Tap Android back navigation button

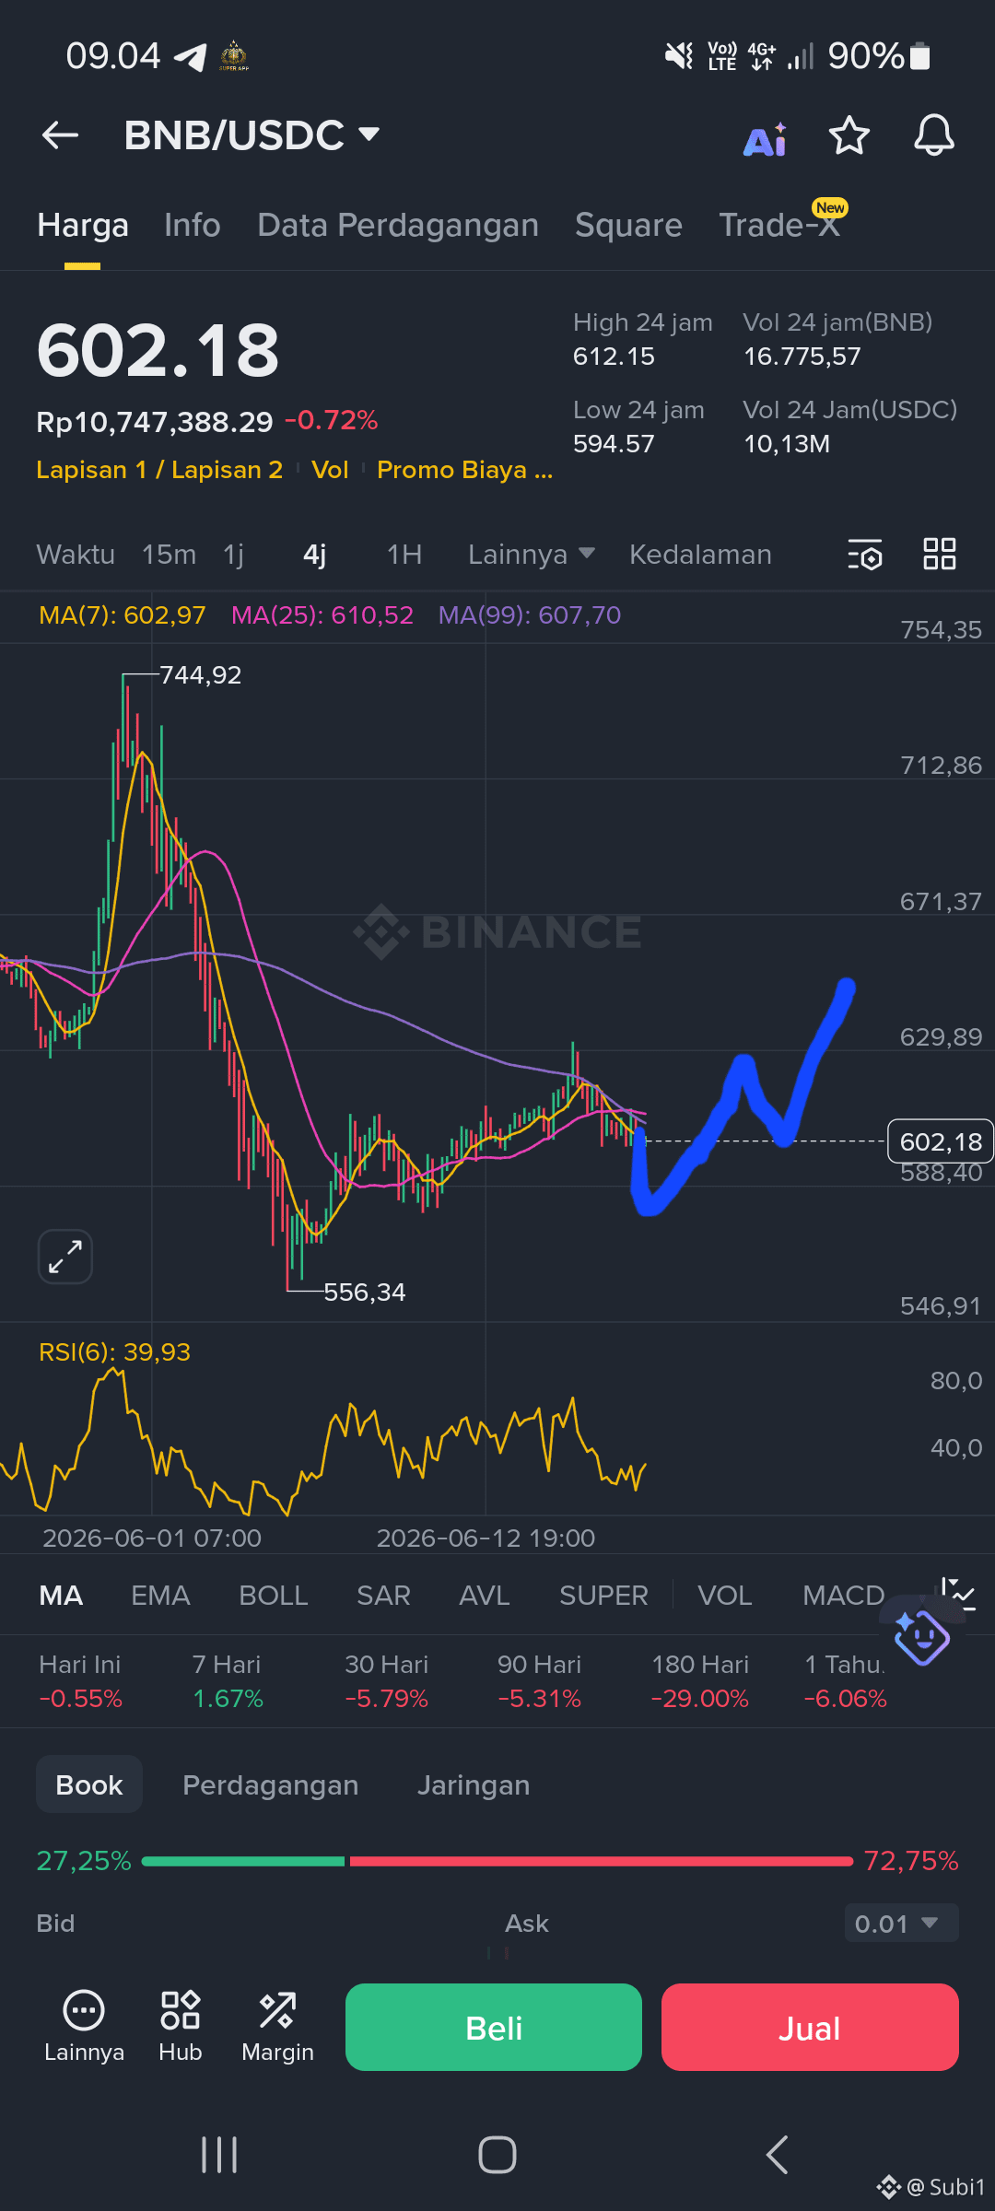(777, 2155)
